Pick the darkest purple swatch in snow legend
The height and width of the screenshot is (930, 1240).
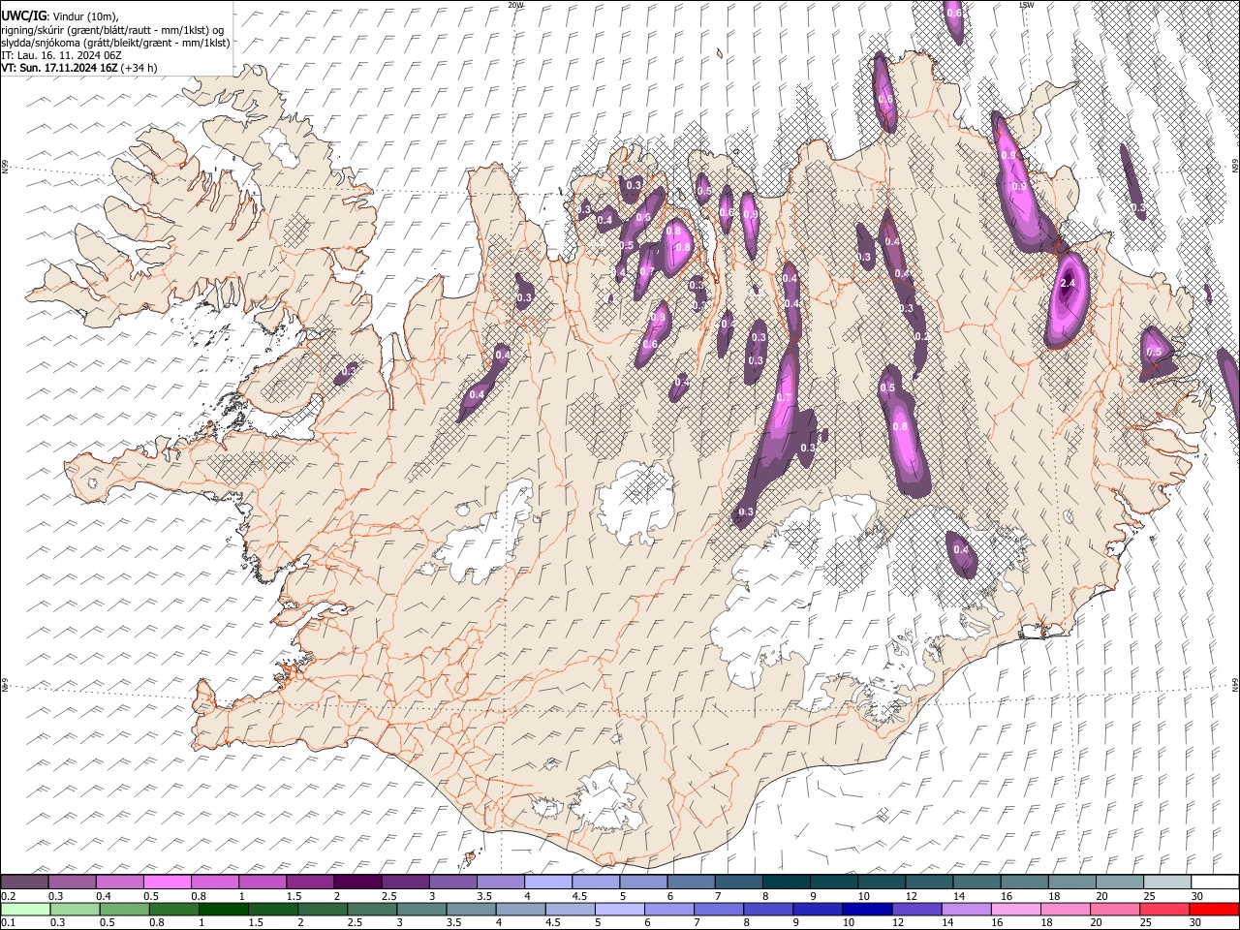(357, 883)
